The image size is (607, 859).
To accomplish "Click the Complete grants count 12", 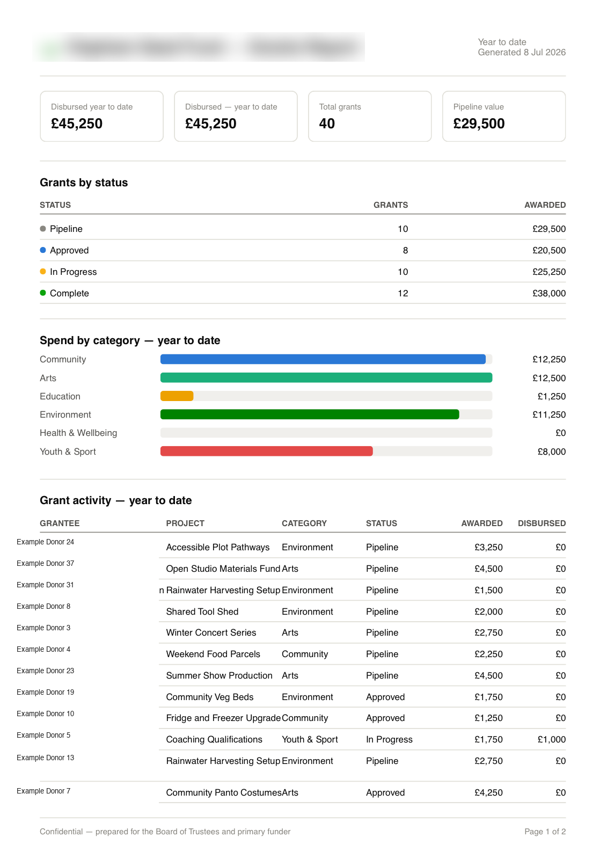I will pos(403,293).
